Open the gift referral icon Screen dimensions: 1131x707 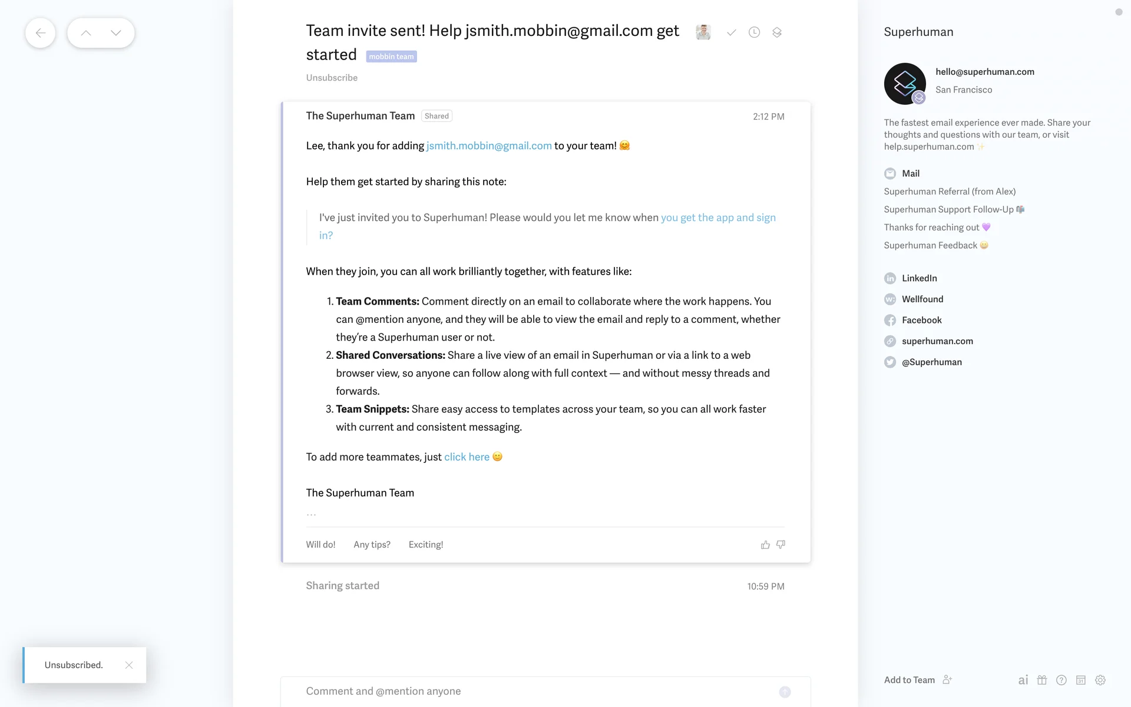[x=1042, y=680]
